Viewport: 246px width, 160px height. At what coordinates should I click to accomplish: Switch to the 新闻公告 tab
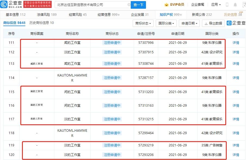(x=202, y=15)
